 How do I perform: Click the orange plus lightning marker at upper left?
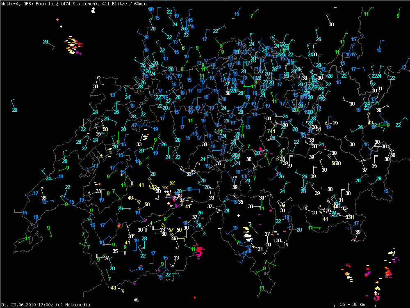(57, 20)
